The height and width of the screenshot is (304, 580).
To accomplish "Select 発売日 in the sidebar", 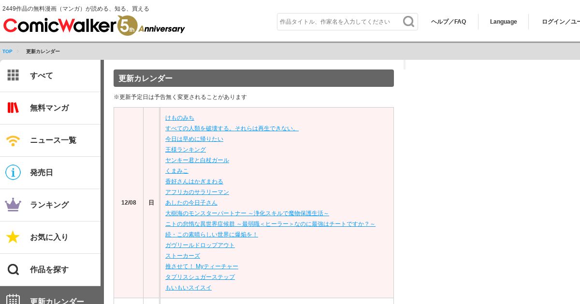I will (x=50, y=173).
